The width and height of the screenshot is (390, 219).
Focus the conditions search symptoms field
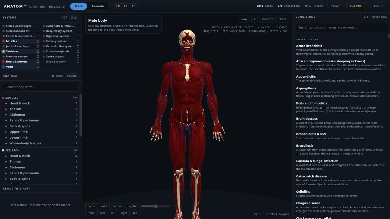(341, 27)
